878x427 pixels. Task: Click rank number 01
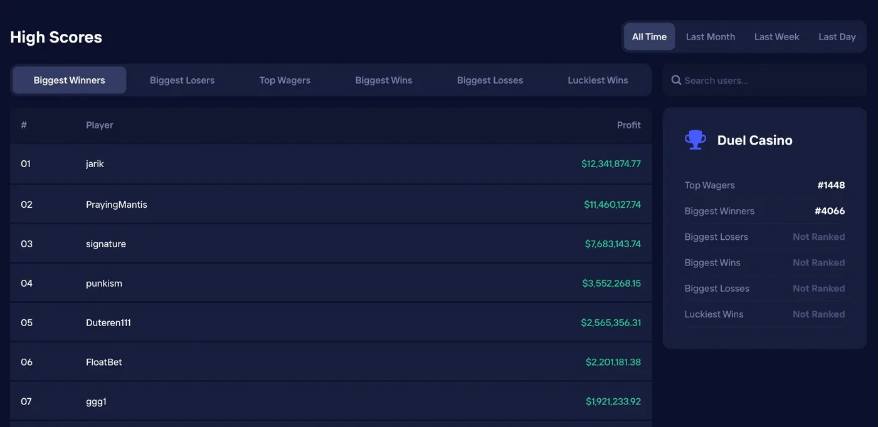pos(26,164)
